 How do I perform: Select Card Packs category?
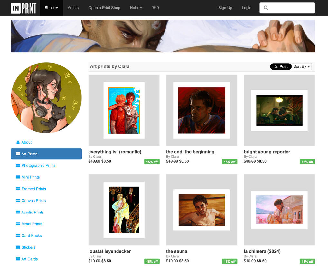coord(46,235)
